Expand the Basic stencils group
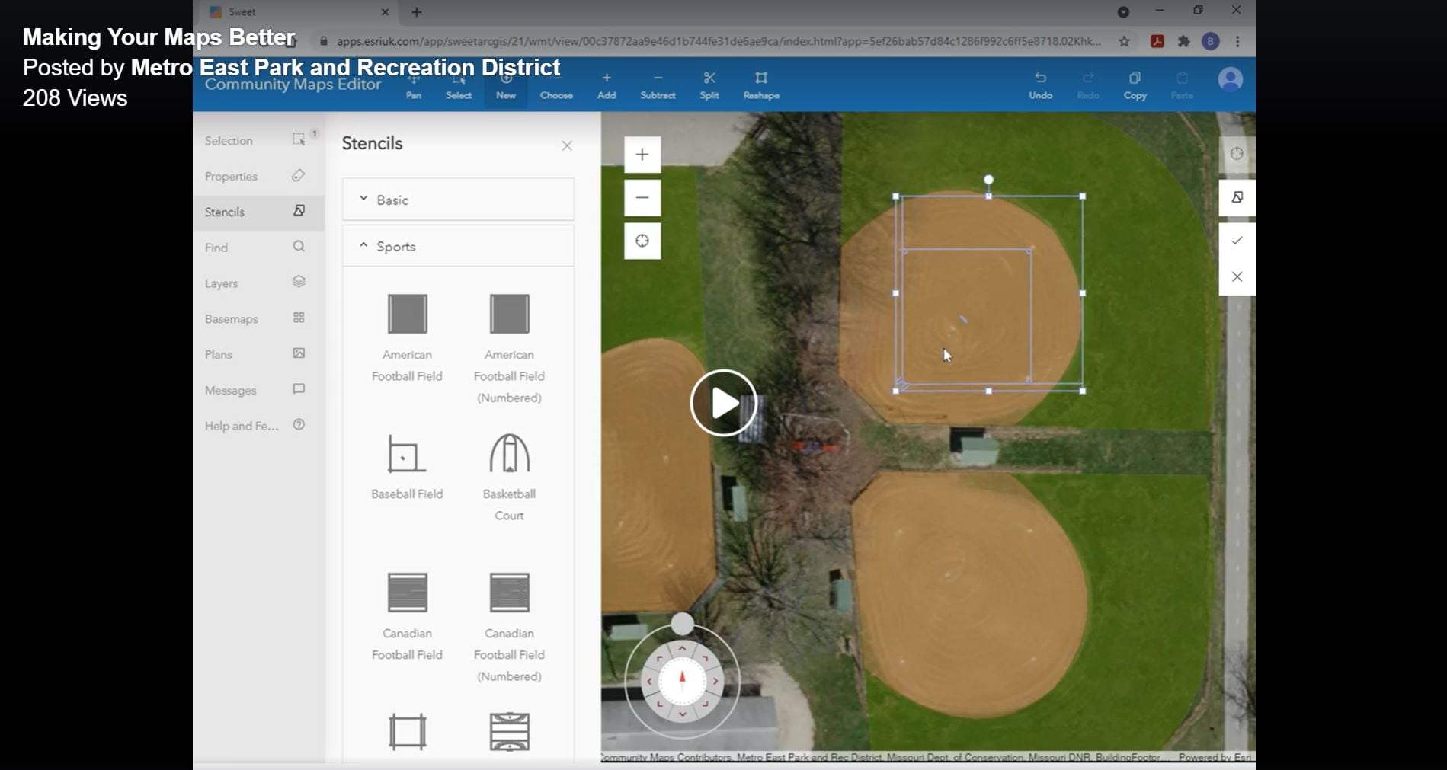Viewport: 1447px width, 770px height. pos(458,200)
